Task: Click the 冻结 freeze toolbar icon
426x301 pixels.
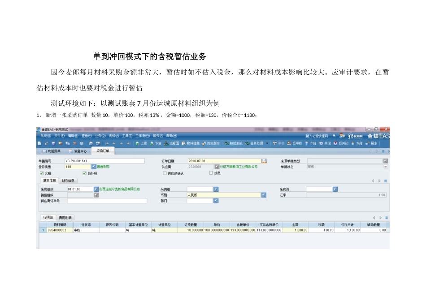Action: click(357, 143)
